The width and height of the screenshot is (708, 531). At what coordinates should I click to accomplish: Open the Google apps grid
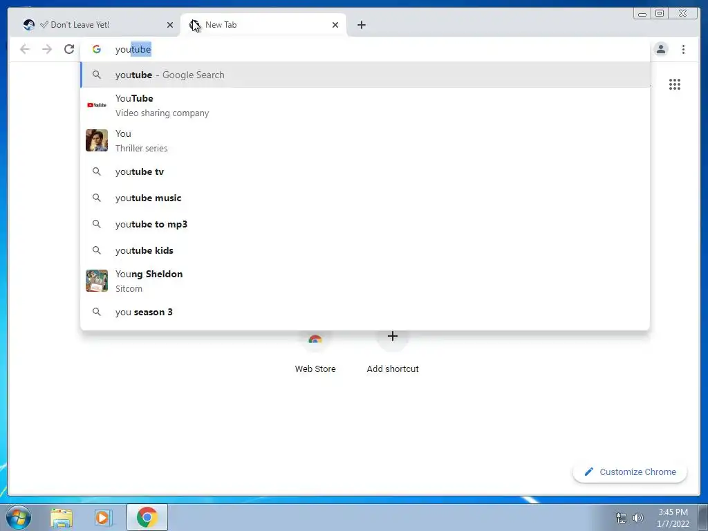pyautogui.click(x=675, y=84)
